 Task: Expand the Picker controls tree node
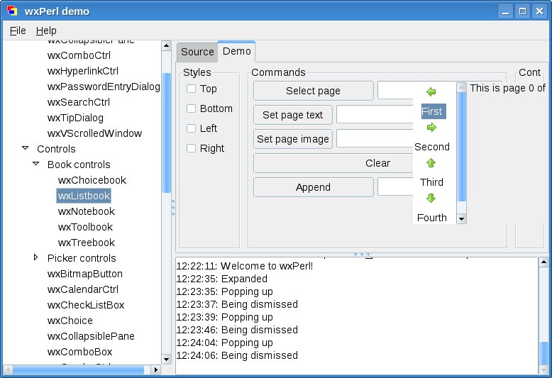pos(36,257)
